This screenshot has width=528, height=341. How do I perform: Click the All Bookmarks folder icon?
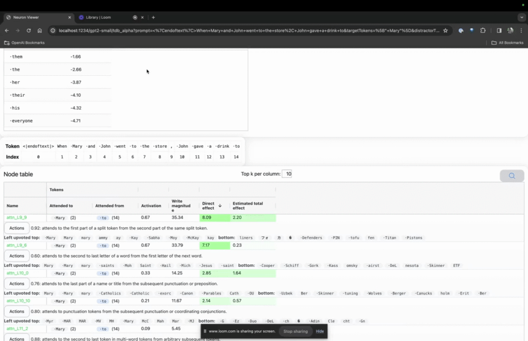point(495,42)
